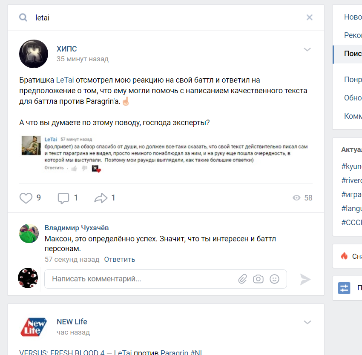The image size is (362, 355).
Task: Share the ХИПС post arrow icon
Action: (101, 198)
